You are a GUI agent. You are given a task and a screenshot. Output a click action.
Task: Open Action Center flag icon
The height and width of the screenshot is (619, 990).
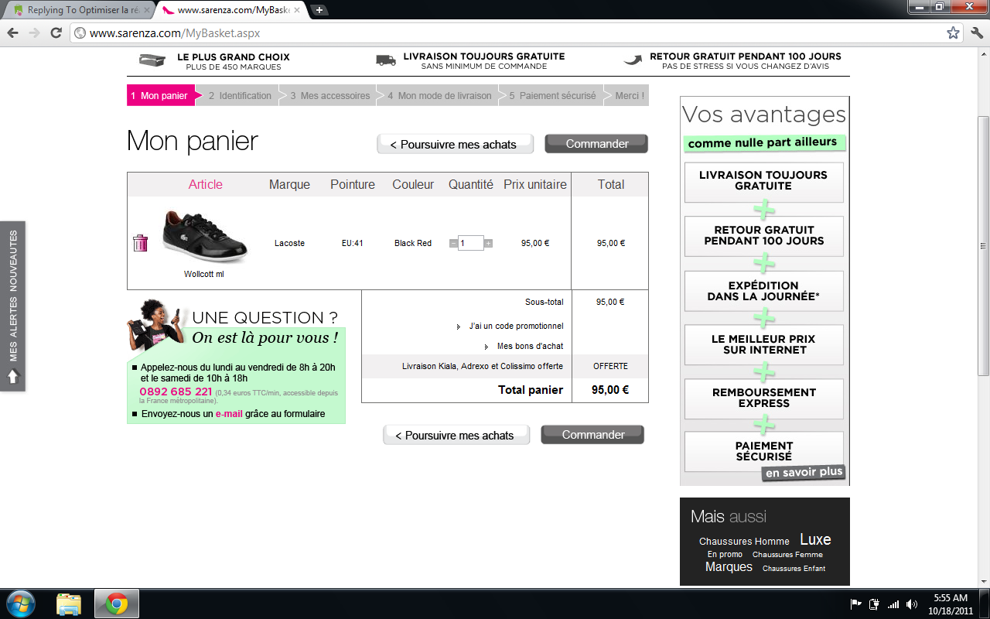[x=856, y=604]
